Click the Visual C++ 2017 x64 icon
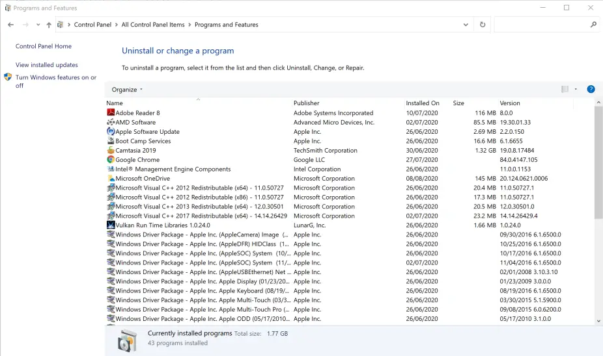The width and height of the screenshot is (603, 356). point(111,216)
